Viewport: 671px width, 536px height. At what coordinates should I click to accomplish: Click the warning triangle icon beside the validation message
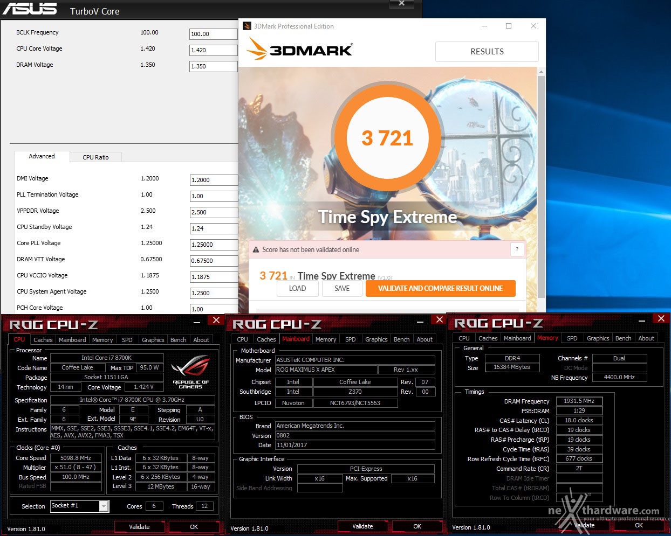pos(256,249)
